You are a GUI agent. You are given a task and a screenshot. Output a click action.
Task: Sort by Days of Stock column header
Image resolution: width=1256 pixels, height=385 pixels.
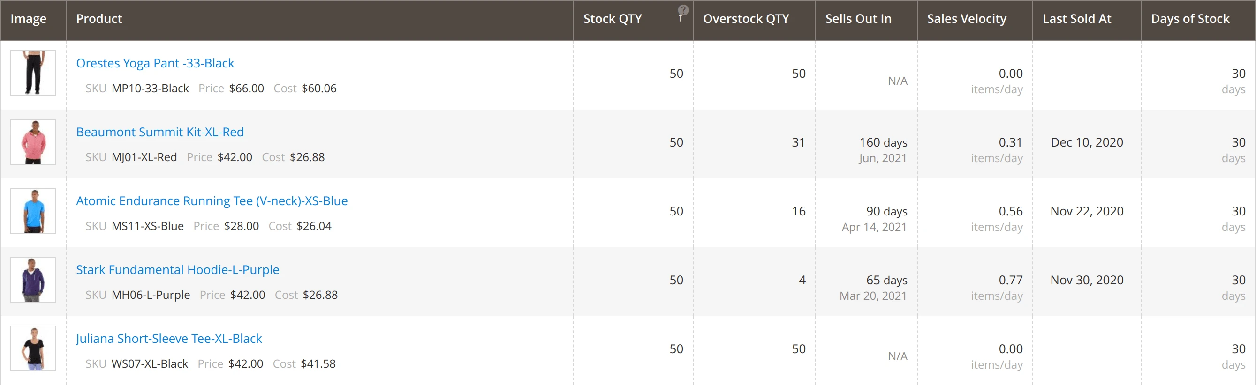click(x=1190, y=18)
